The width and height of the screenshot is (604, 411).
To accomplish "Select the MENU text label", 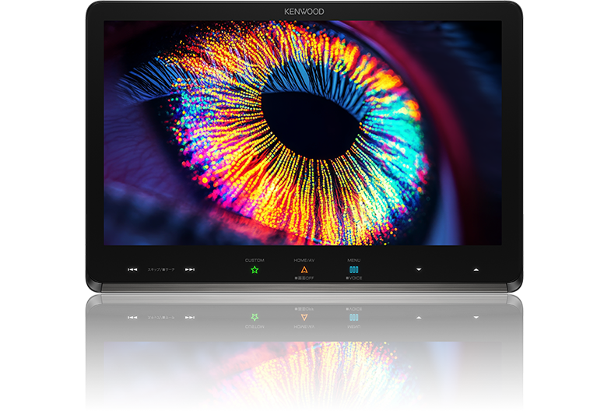I will pos(353,260).
